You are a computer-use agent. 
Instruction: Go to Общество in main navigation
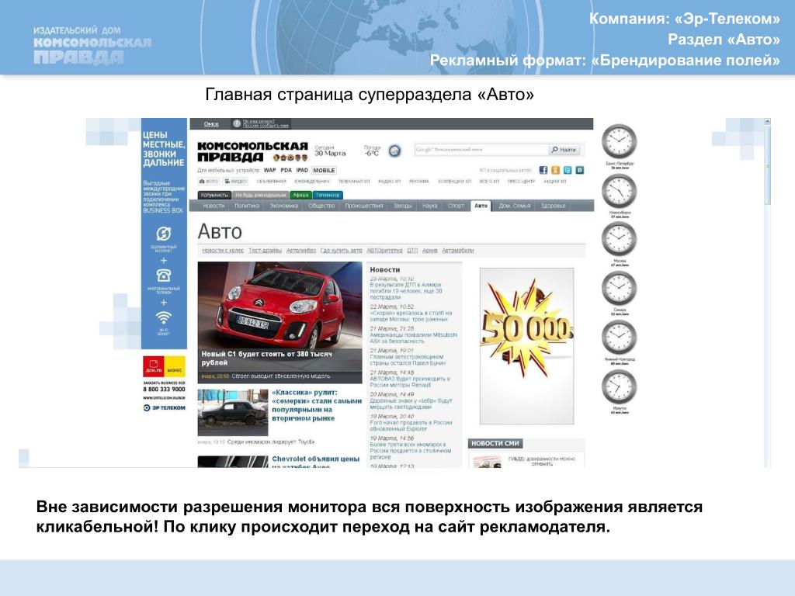tap(321, 206)
